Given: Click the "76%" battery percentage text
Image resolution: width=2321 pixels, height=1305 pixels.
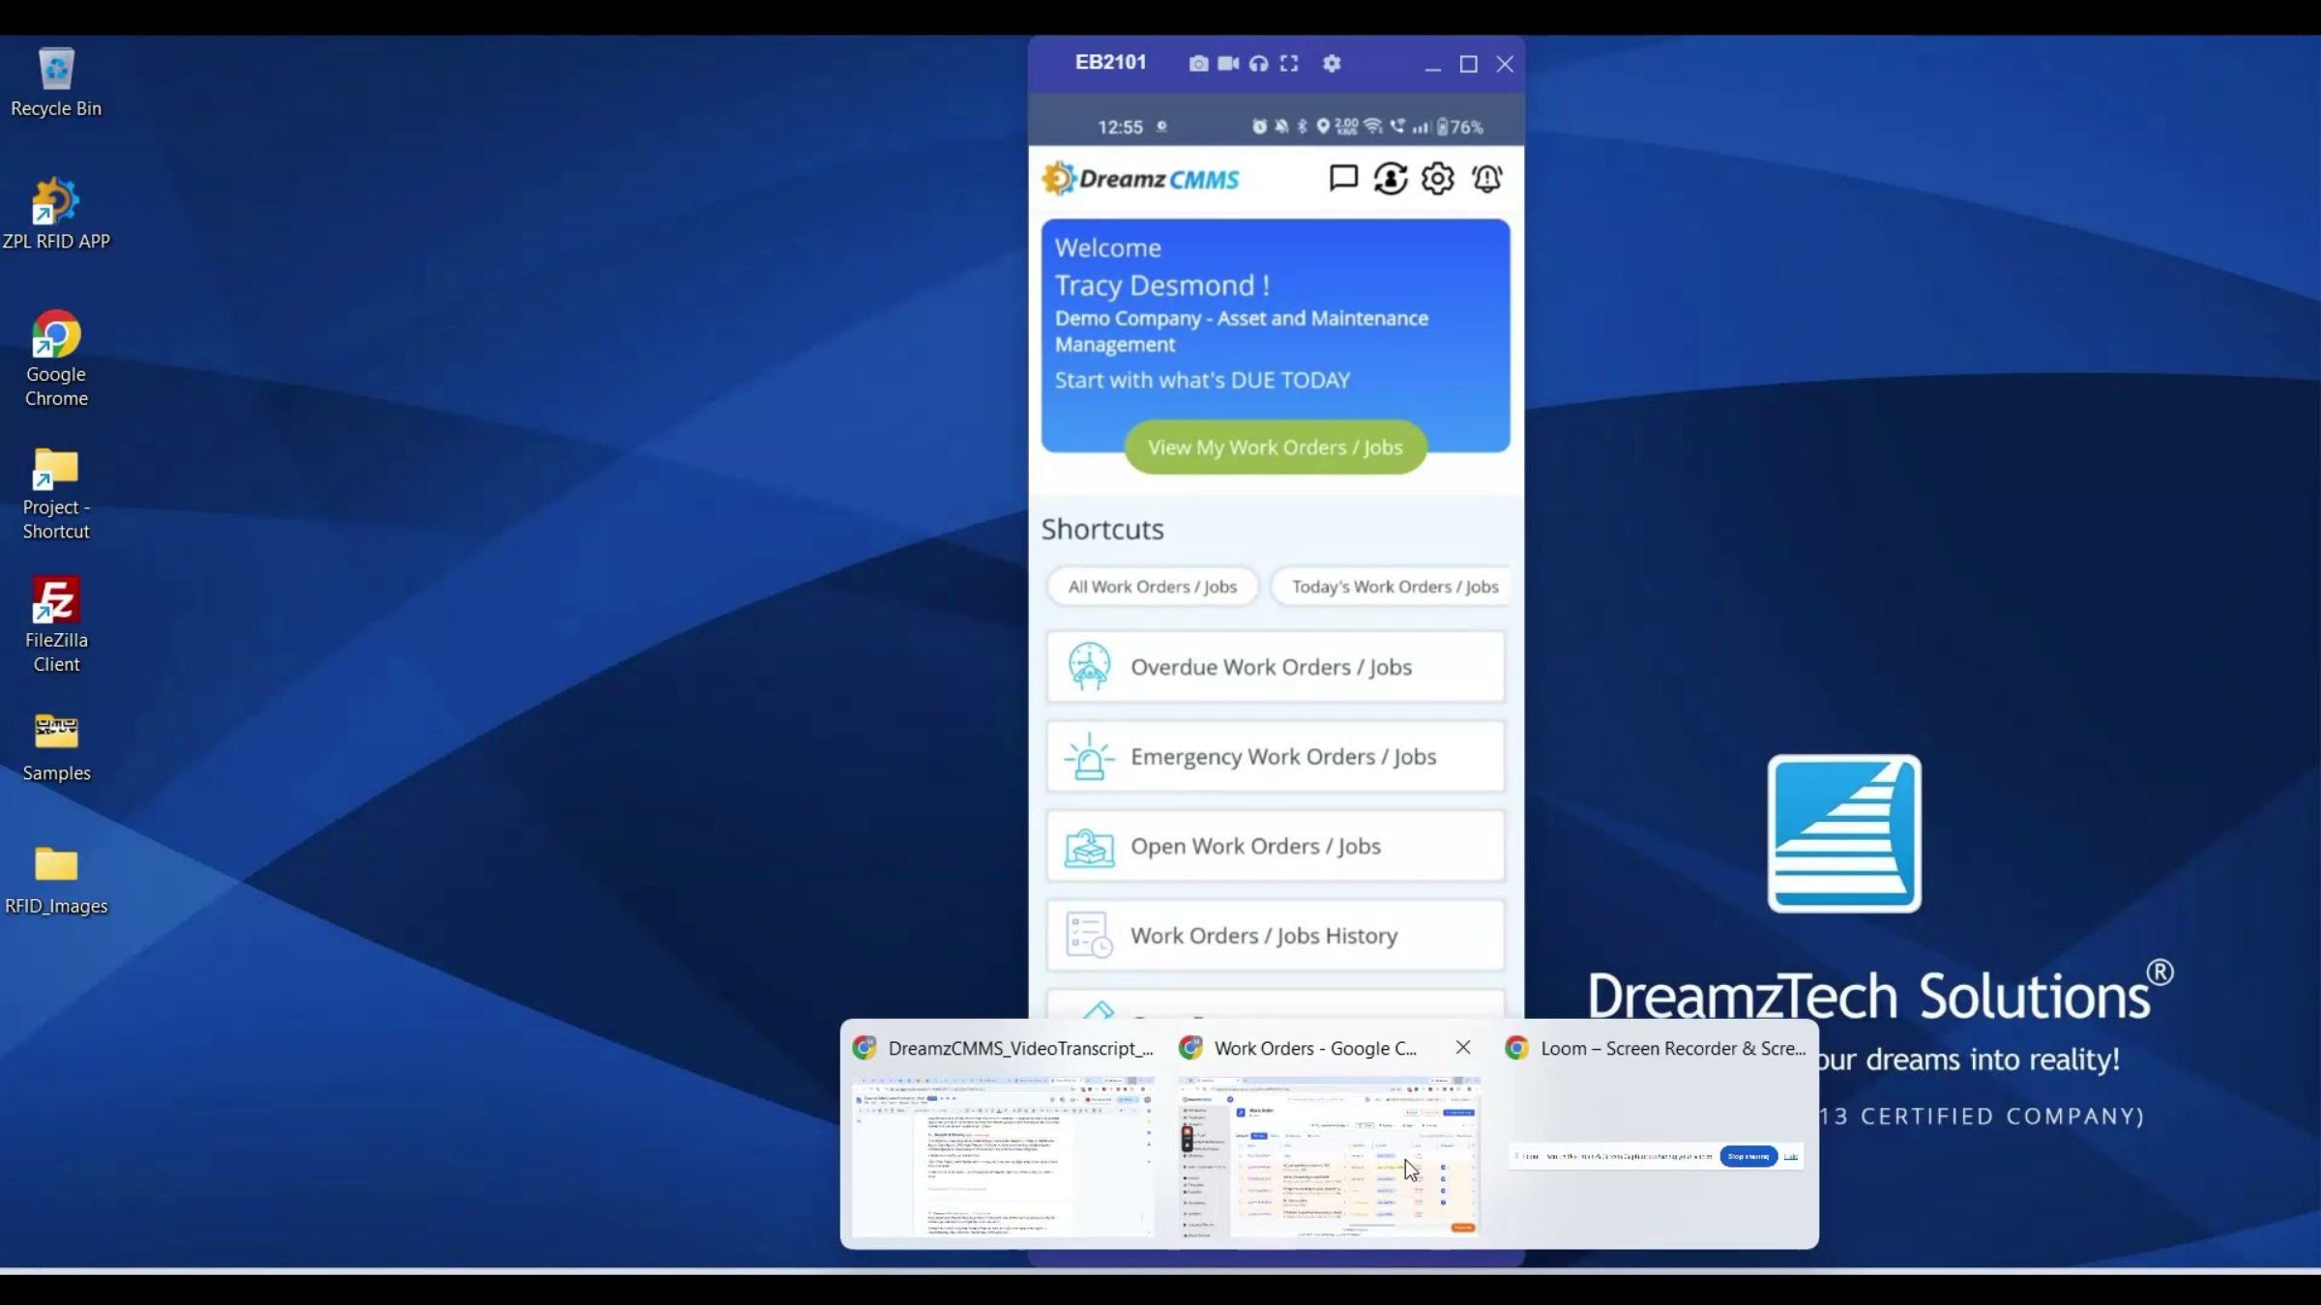Looking at the screenshot, I should [1466, 128].
